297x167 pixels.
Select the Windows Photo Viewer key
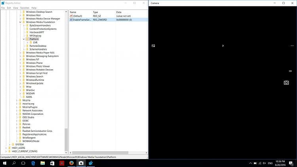[38, 66]
